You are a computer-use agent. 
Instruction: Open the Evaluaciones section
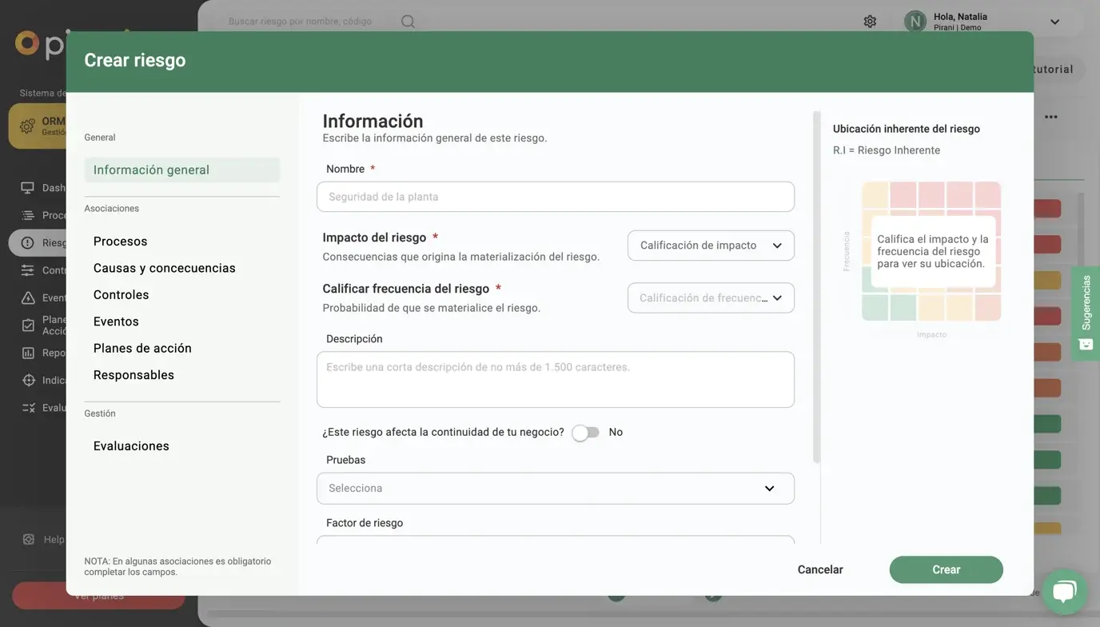[x=131, y=446]
